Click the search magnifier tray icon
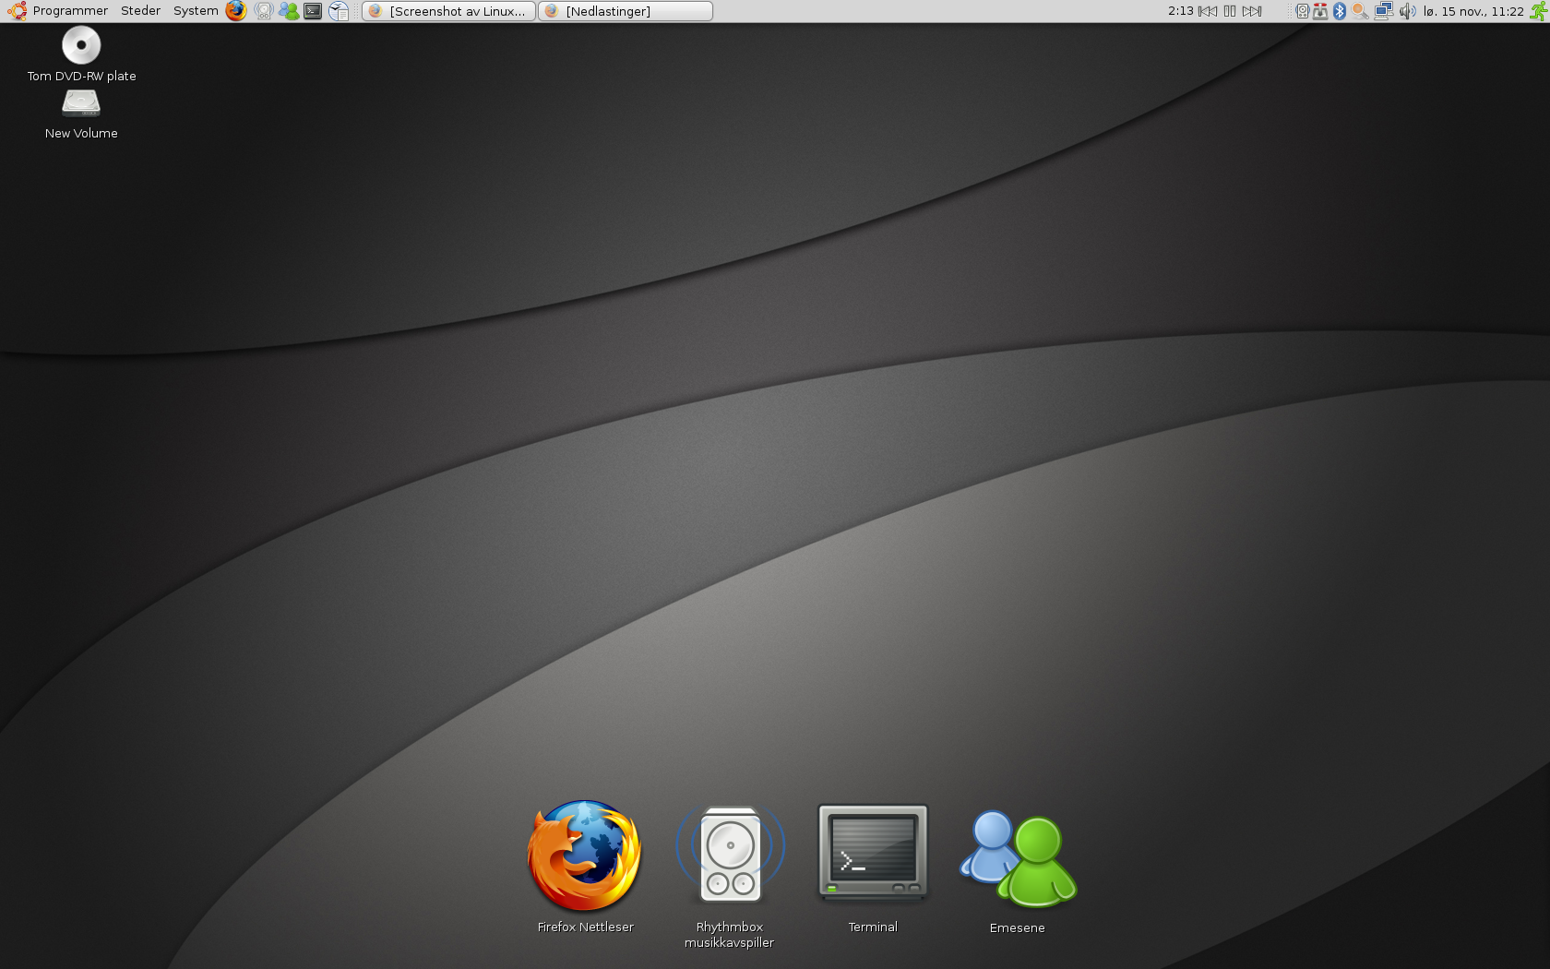Viewport: 1550px width, 969px height. tap(1360, 11)
